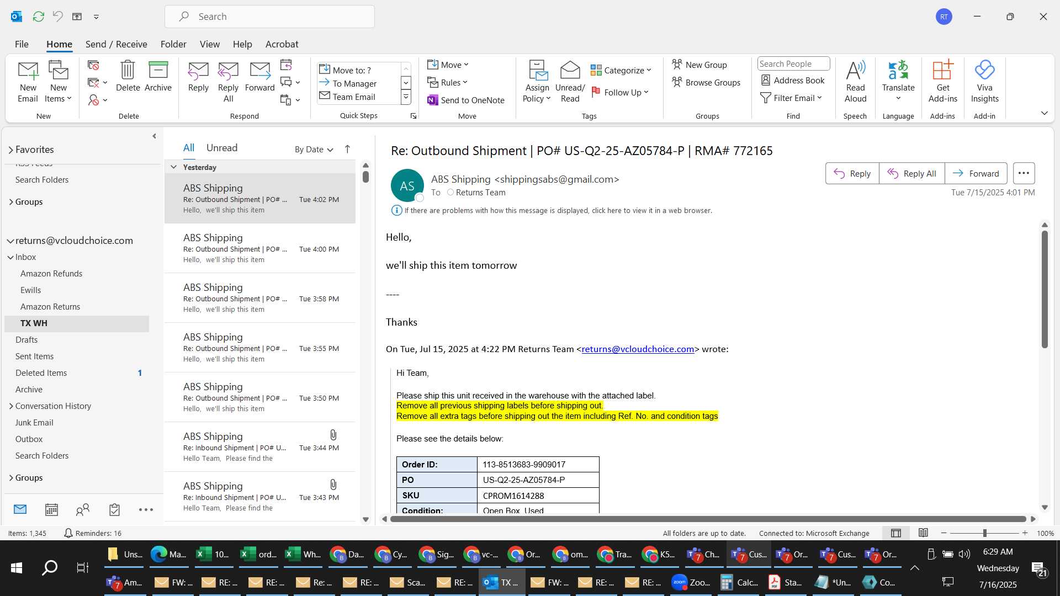Screen dimensions: 1060x596
Task: Open Filter Email dropdown
Action: click(x=791, y=98)
